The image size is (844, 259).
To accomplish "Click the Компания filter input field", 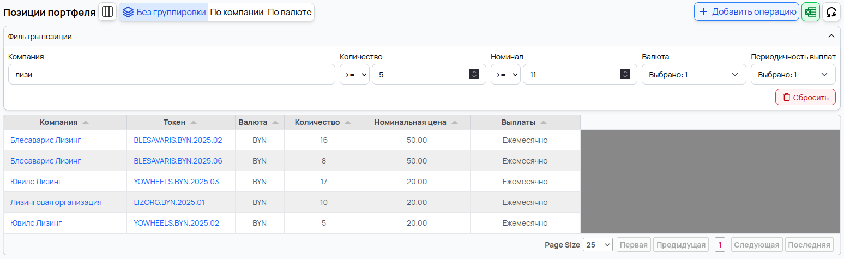I will [x=171, y=75].
